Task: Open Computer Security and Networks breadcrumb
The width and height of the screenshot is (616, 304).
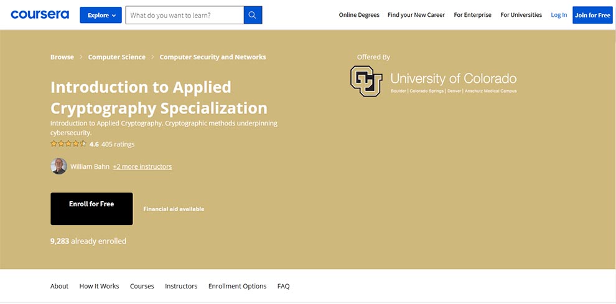Action: [213, 57]
